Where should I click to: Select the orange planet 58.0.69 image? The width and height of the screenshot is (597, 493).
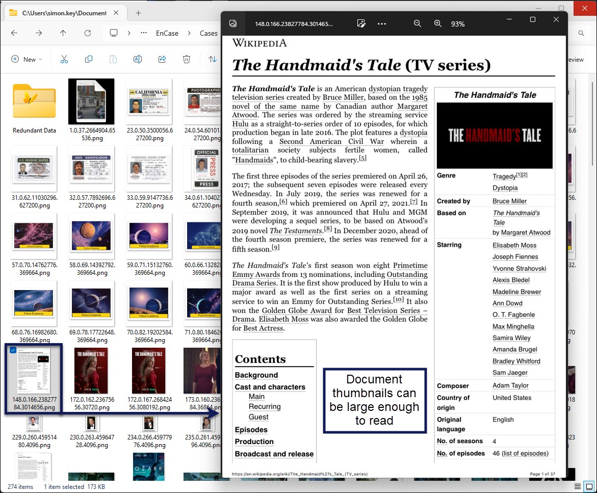pos(91,236)
